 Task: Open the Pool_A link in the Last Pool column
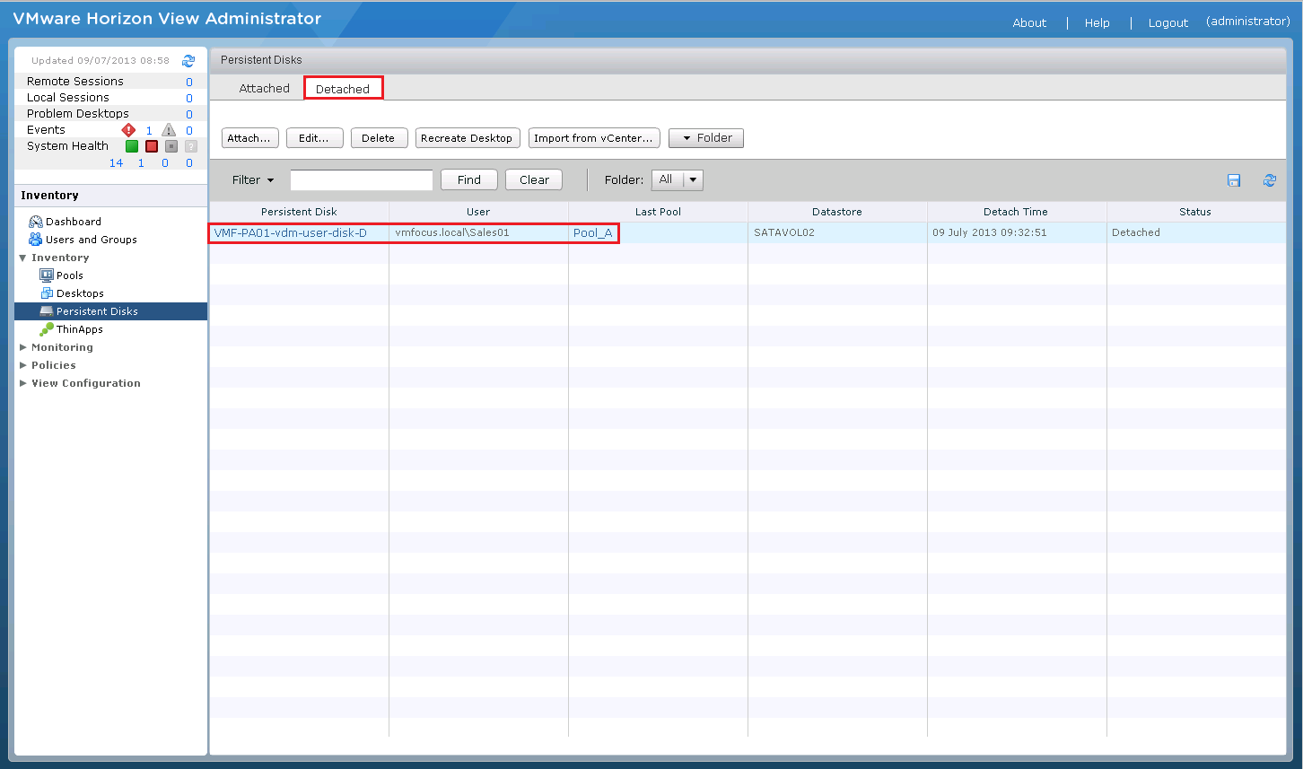pos(592,232)
